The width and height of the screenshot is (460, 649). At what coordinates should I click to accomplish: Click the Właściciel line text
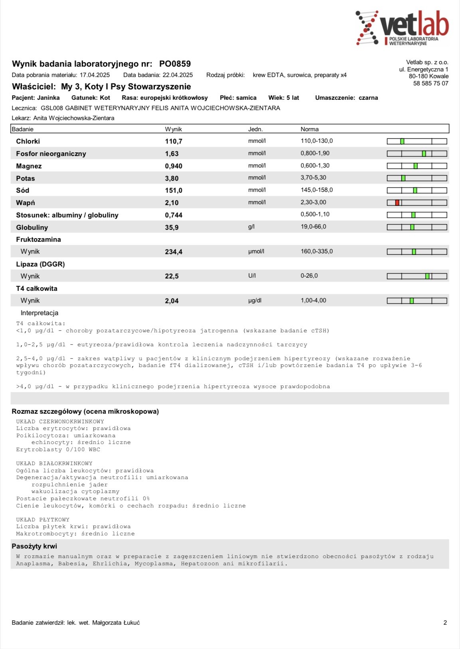[101, 87]
